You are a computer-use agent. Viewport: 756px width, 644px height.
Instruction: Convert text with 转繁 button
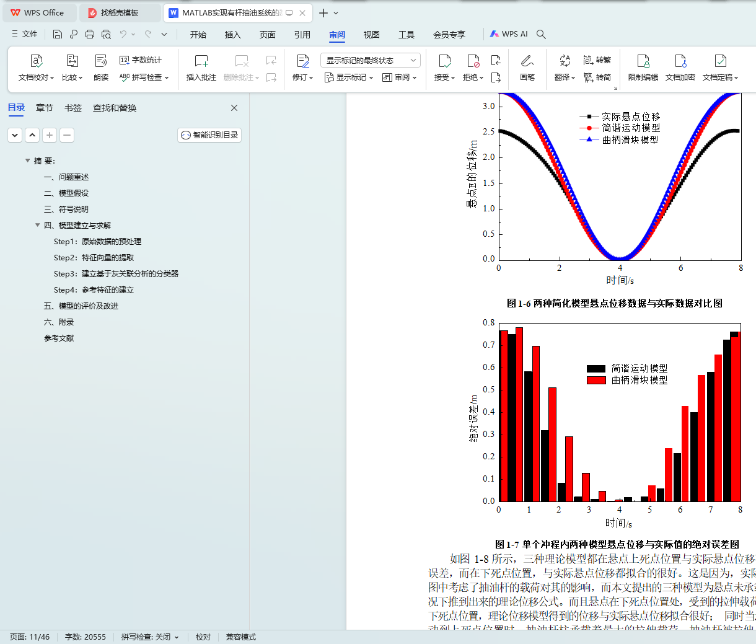[x=597, y=60]
